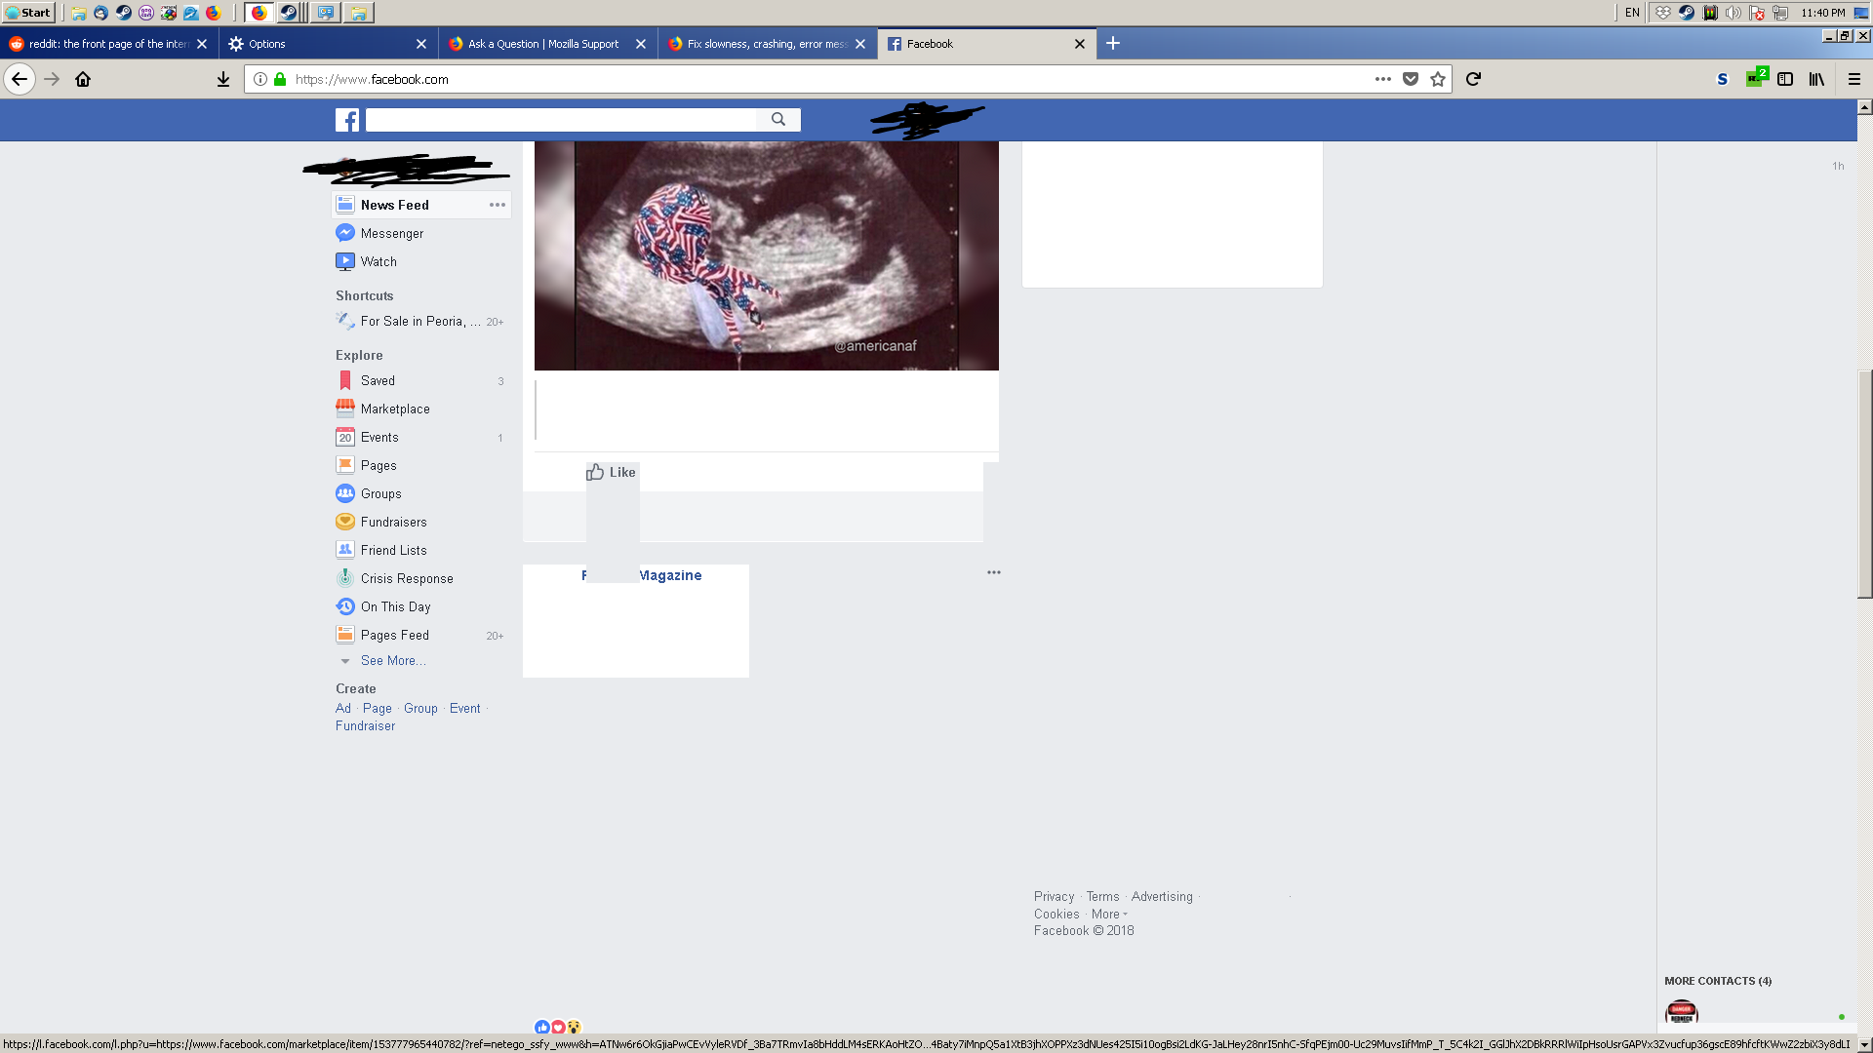The image size is (1873, 1053).
Task: Open page actions ellipsis in address bar
Action: click(x=1382, y=79)
